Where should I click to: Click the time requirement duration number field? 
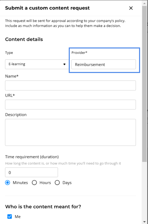(32, 172)
